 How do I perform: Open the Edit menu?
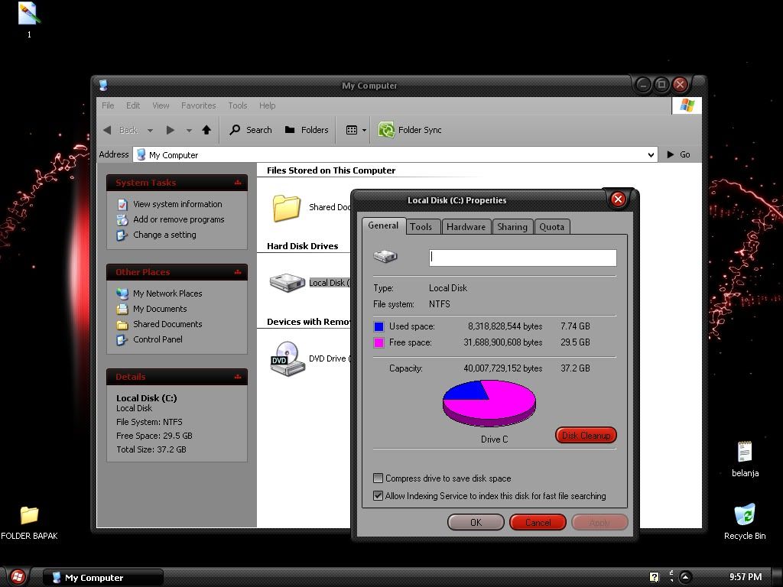click(x=133, y=105)
